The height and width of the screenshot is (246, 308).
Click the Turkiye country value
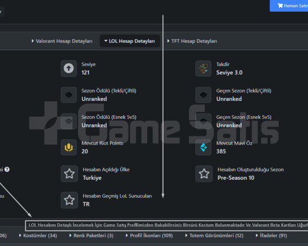click(92, 178)
